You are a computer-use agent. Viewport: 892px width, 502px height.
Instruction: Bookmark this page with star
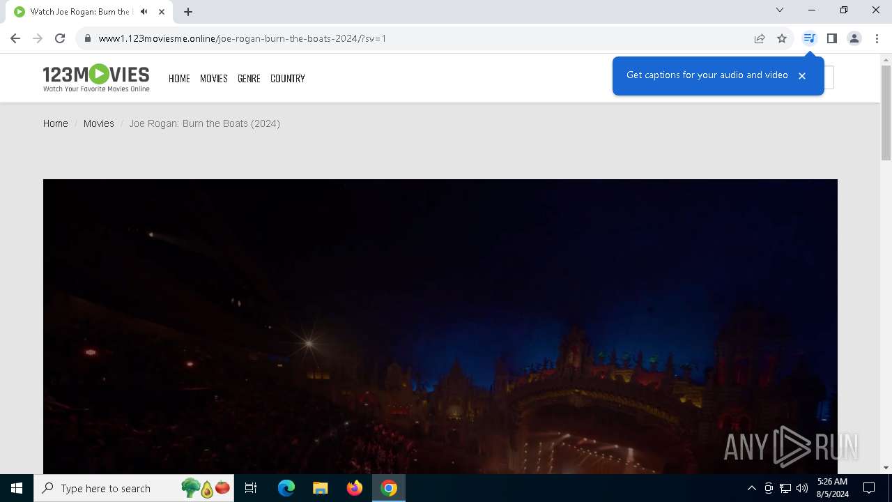click(x=782, y=38)
